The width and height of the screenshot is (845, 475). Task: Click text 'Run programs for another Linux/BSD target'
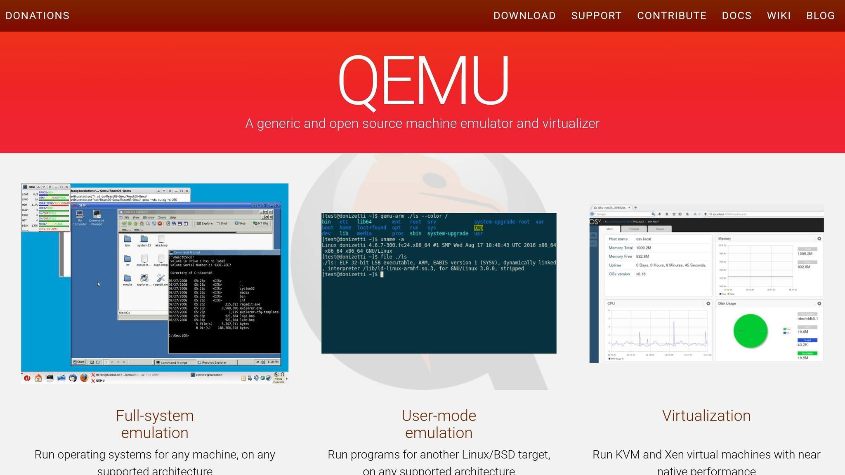439,454
